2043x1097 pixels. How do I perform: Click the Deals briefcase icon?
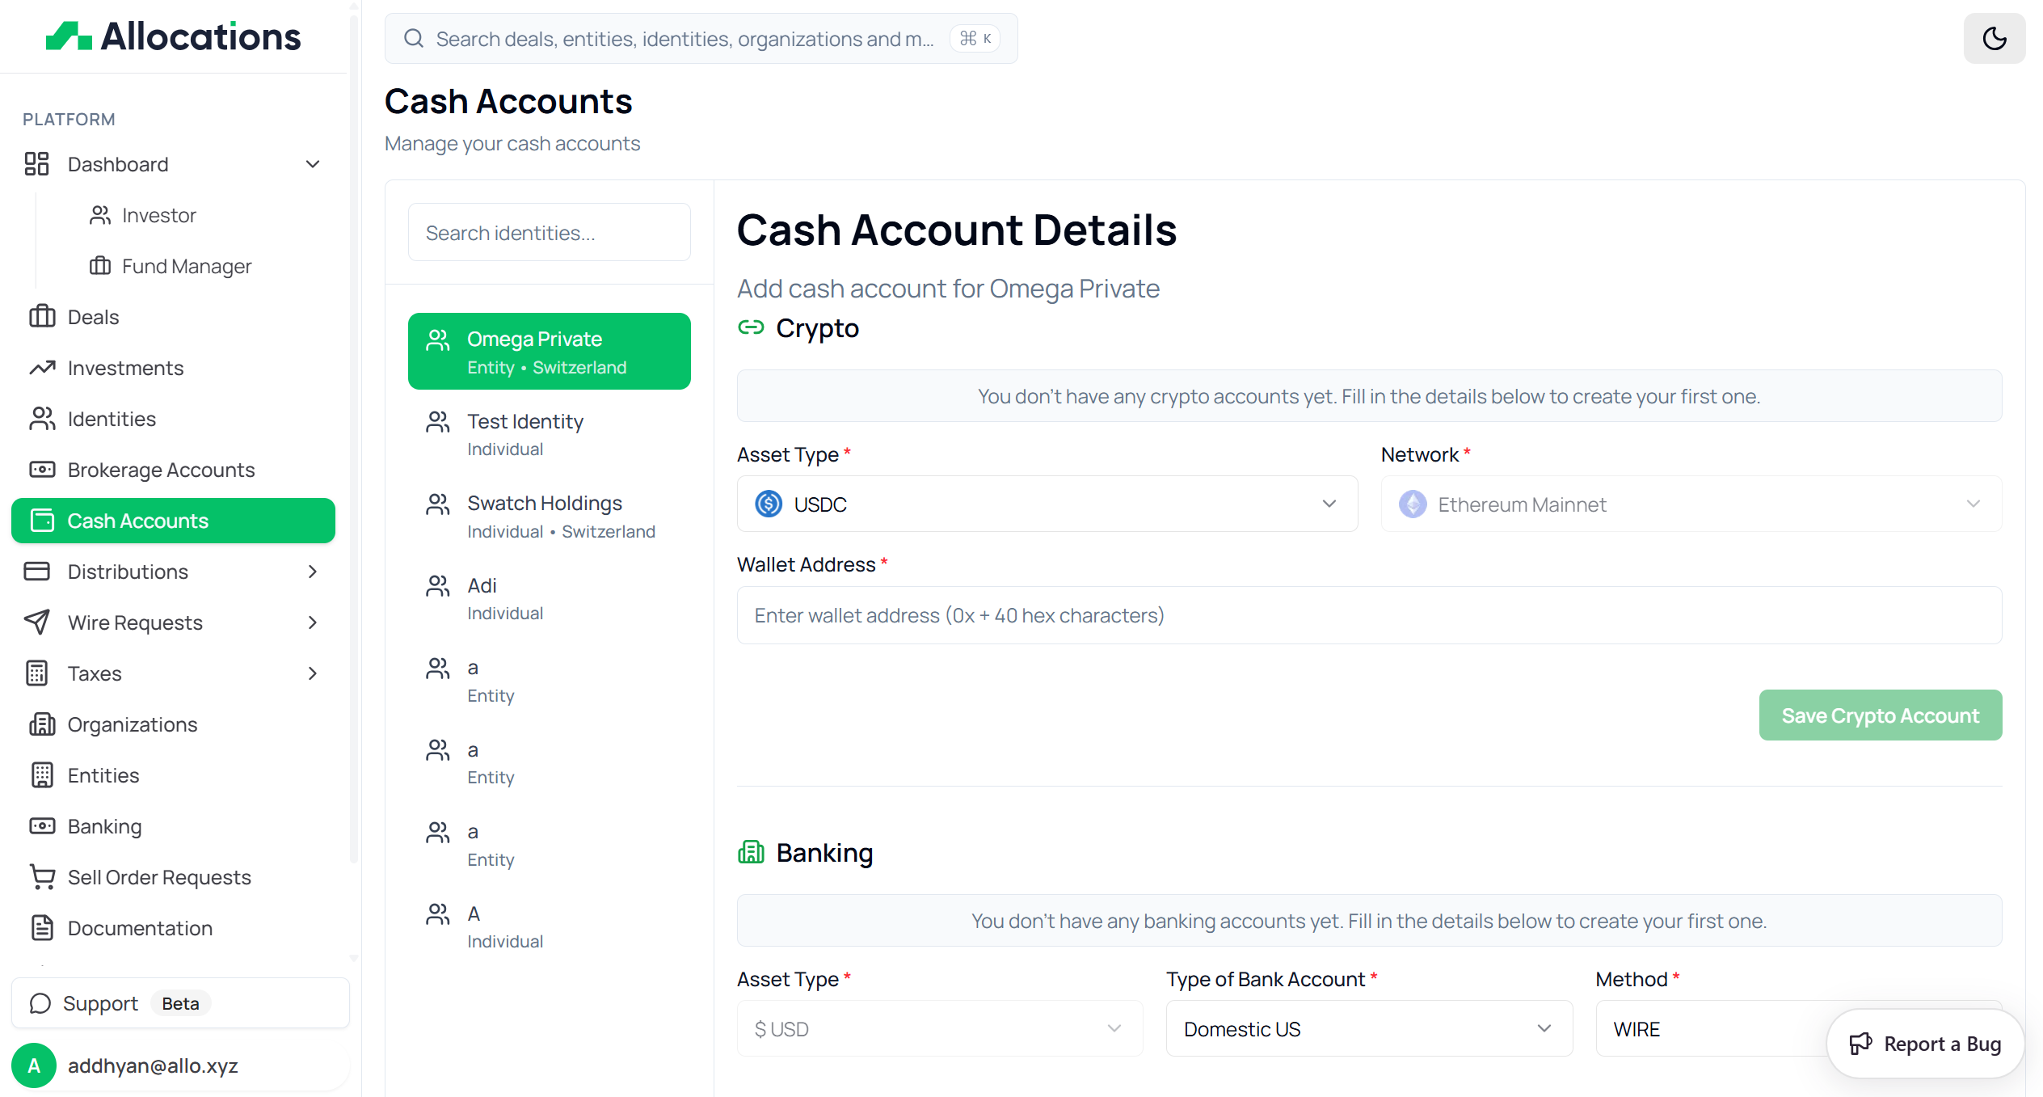[x=42, y=317]
